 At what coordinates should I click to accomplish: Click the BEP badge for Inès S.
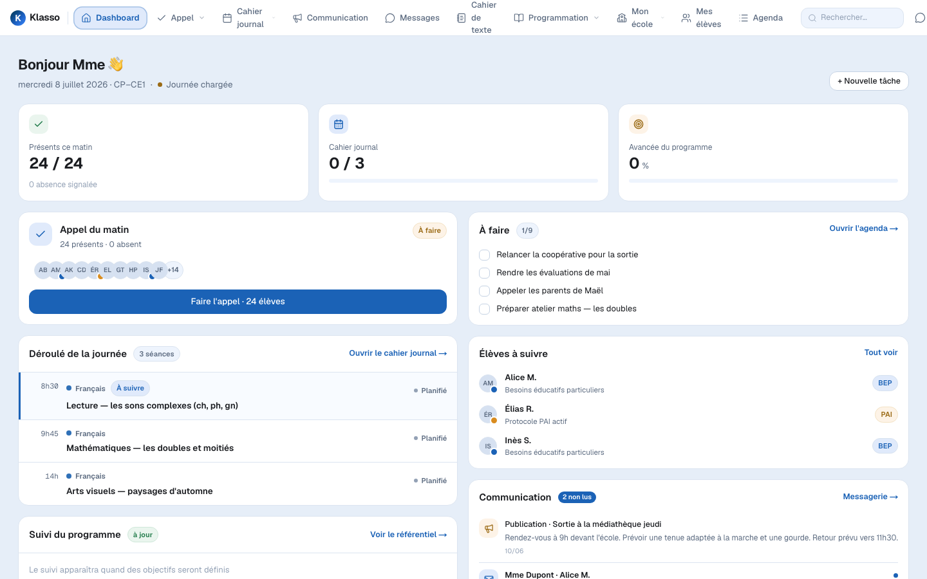885,446
